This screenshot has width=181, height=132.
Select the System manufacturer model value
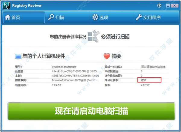(64, 67)
